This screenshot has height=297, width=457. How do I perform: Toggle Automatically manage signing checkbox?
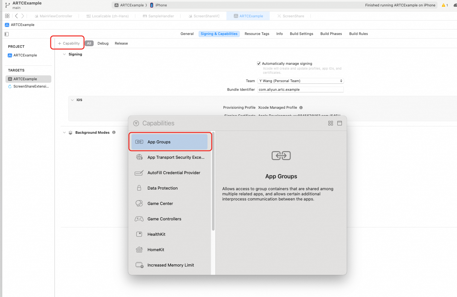(259, 64)
